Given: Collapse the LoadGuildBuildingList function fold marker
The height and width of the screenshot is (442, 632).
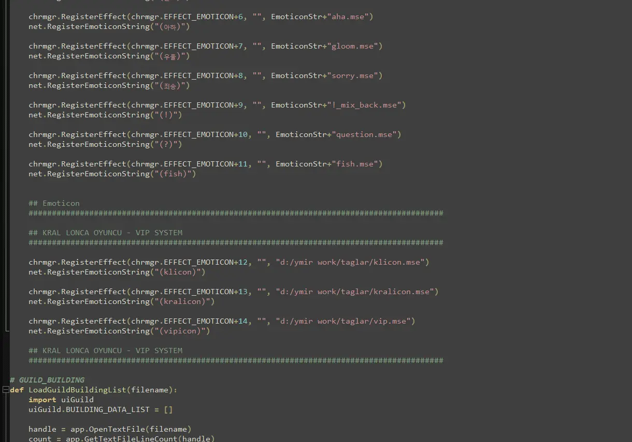Looking at the screenshot, I should coord(5,390).
